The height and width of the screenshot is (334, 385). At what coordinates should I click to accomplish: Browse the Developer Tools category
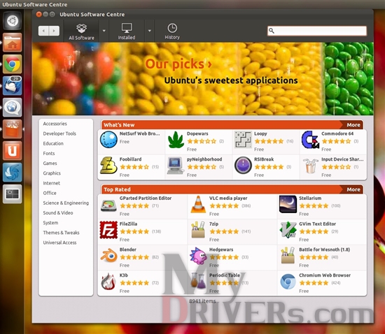tap(59, 133)
